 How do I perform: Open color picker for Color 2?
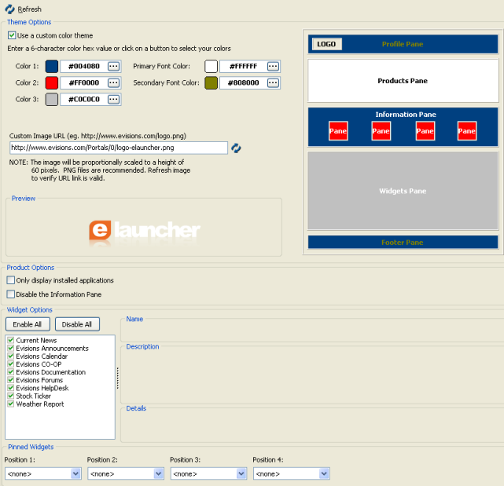[113, 82]
